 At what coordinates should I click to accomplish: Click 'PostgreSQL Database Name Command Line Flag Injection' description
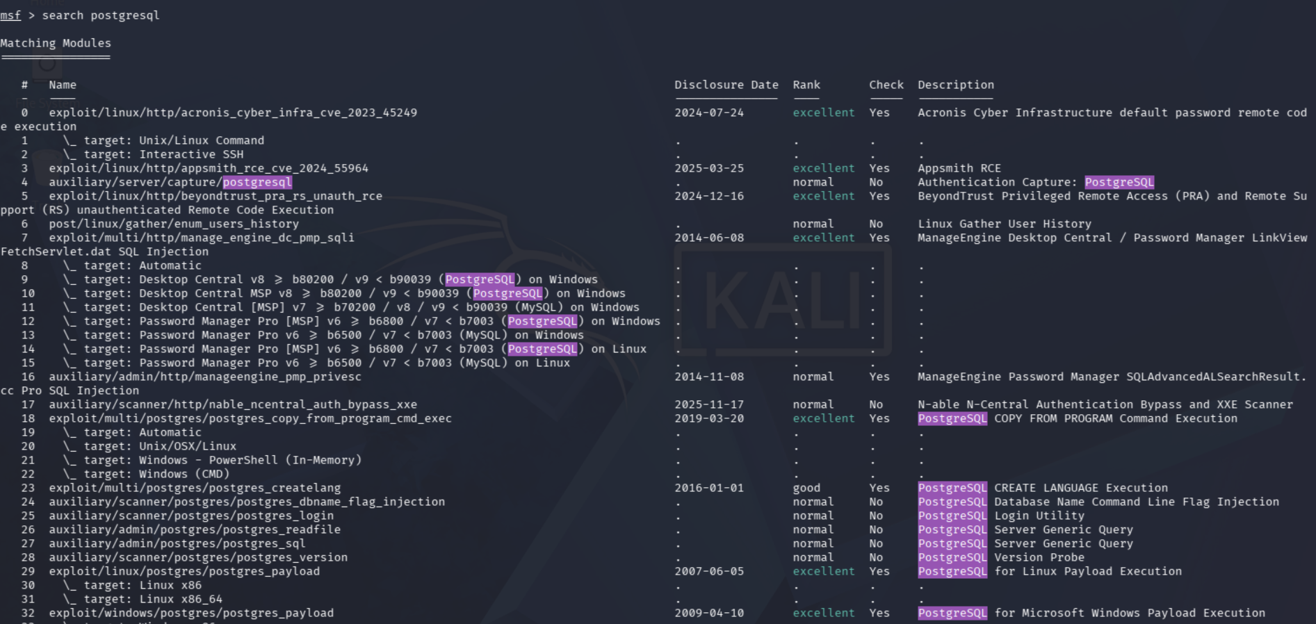click(x=1098, y=502)
